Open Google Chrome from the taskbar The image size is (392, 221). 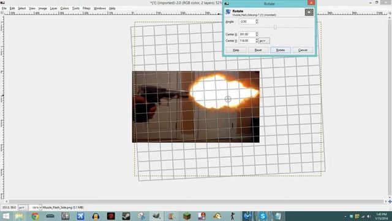(x=35, y=216)
